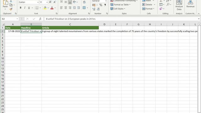The width and height of the screenshot is (201, 113).
Task: Toggle align text left
Action: click(x=62, y=8)
